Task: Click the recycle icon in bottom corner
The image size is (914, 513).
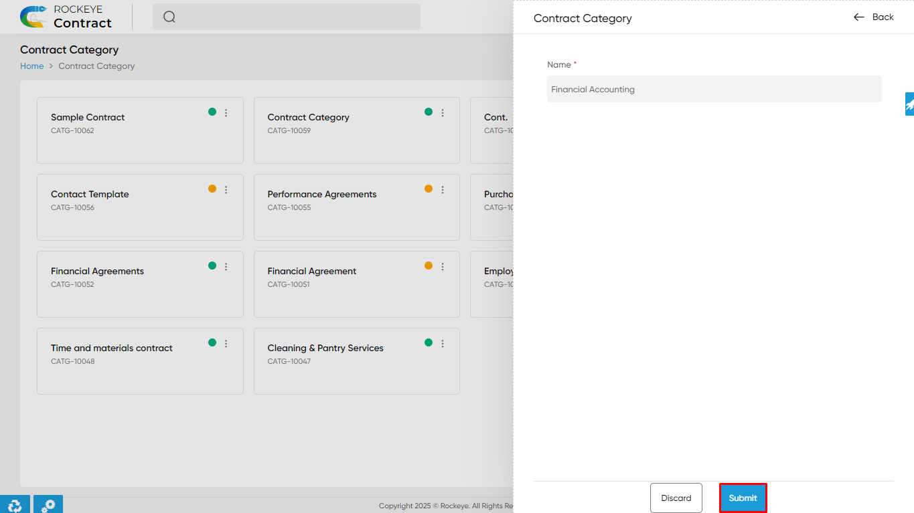Action: point(15,505)
